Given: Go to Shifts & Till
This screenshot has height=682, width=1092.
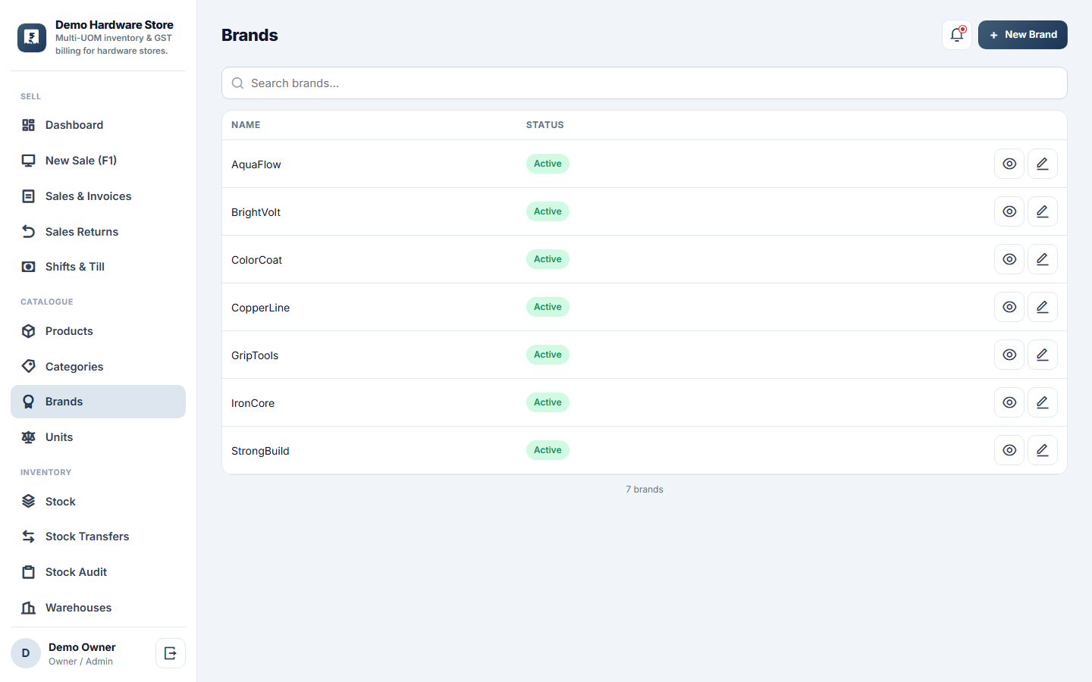Looking at the screenshot, I should tap(98, 267).
